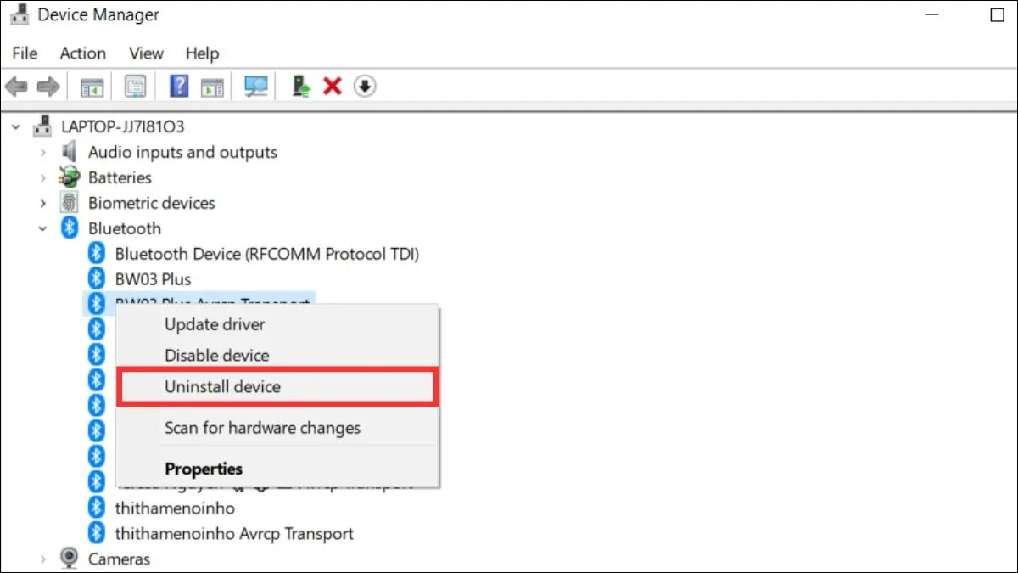
Task: Select thithamenoinho Avrcp Transport device
Action: (234, 534)
